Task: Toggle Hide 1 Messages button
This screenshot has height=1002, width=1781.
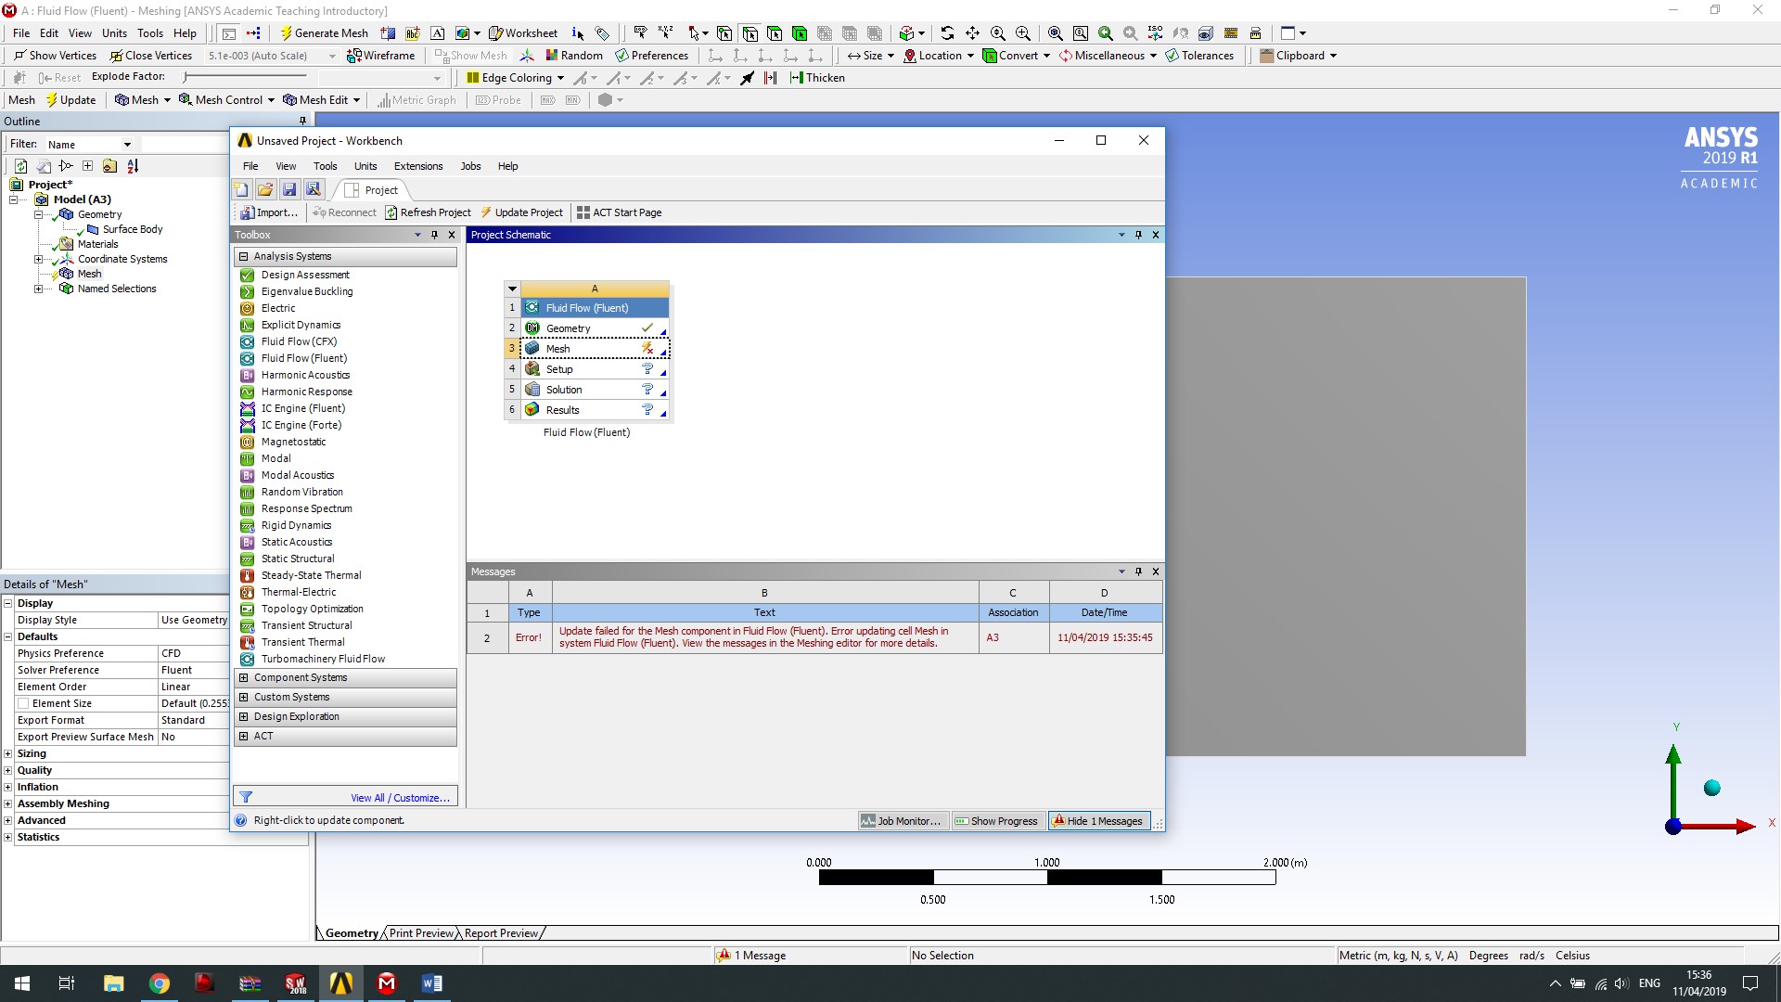Action: [x=1099, y=821]
